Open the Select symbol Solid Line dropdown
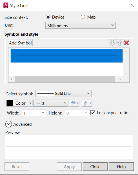138x175 pixels. [63, 93]
